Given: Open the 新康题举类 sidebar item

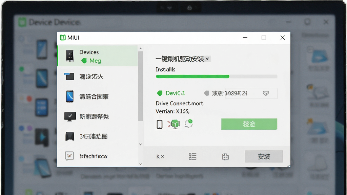Looking at the screenshot, I should tap(98, 116).
